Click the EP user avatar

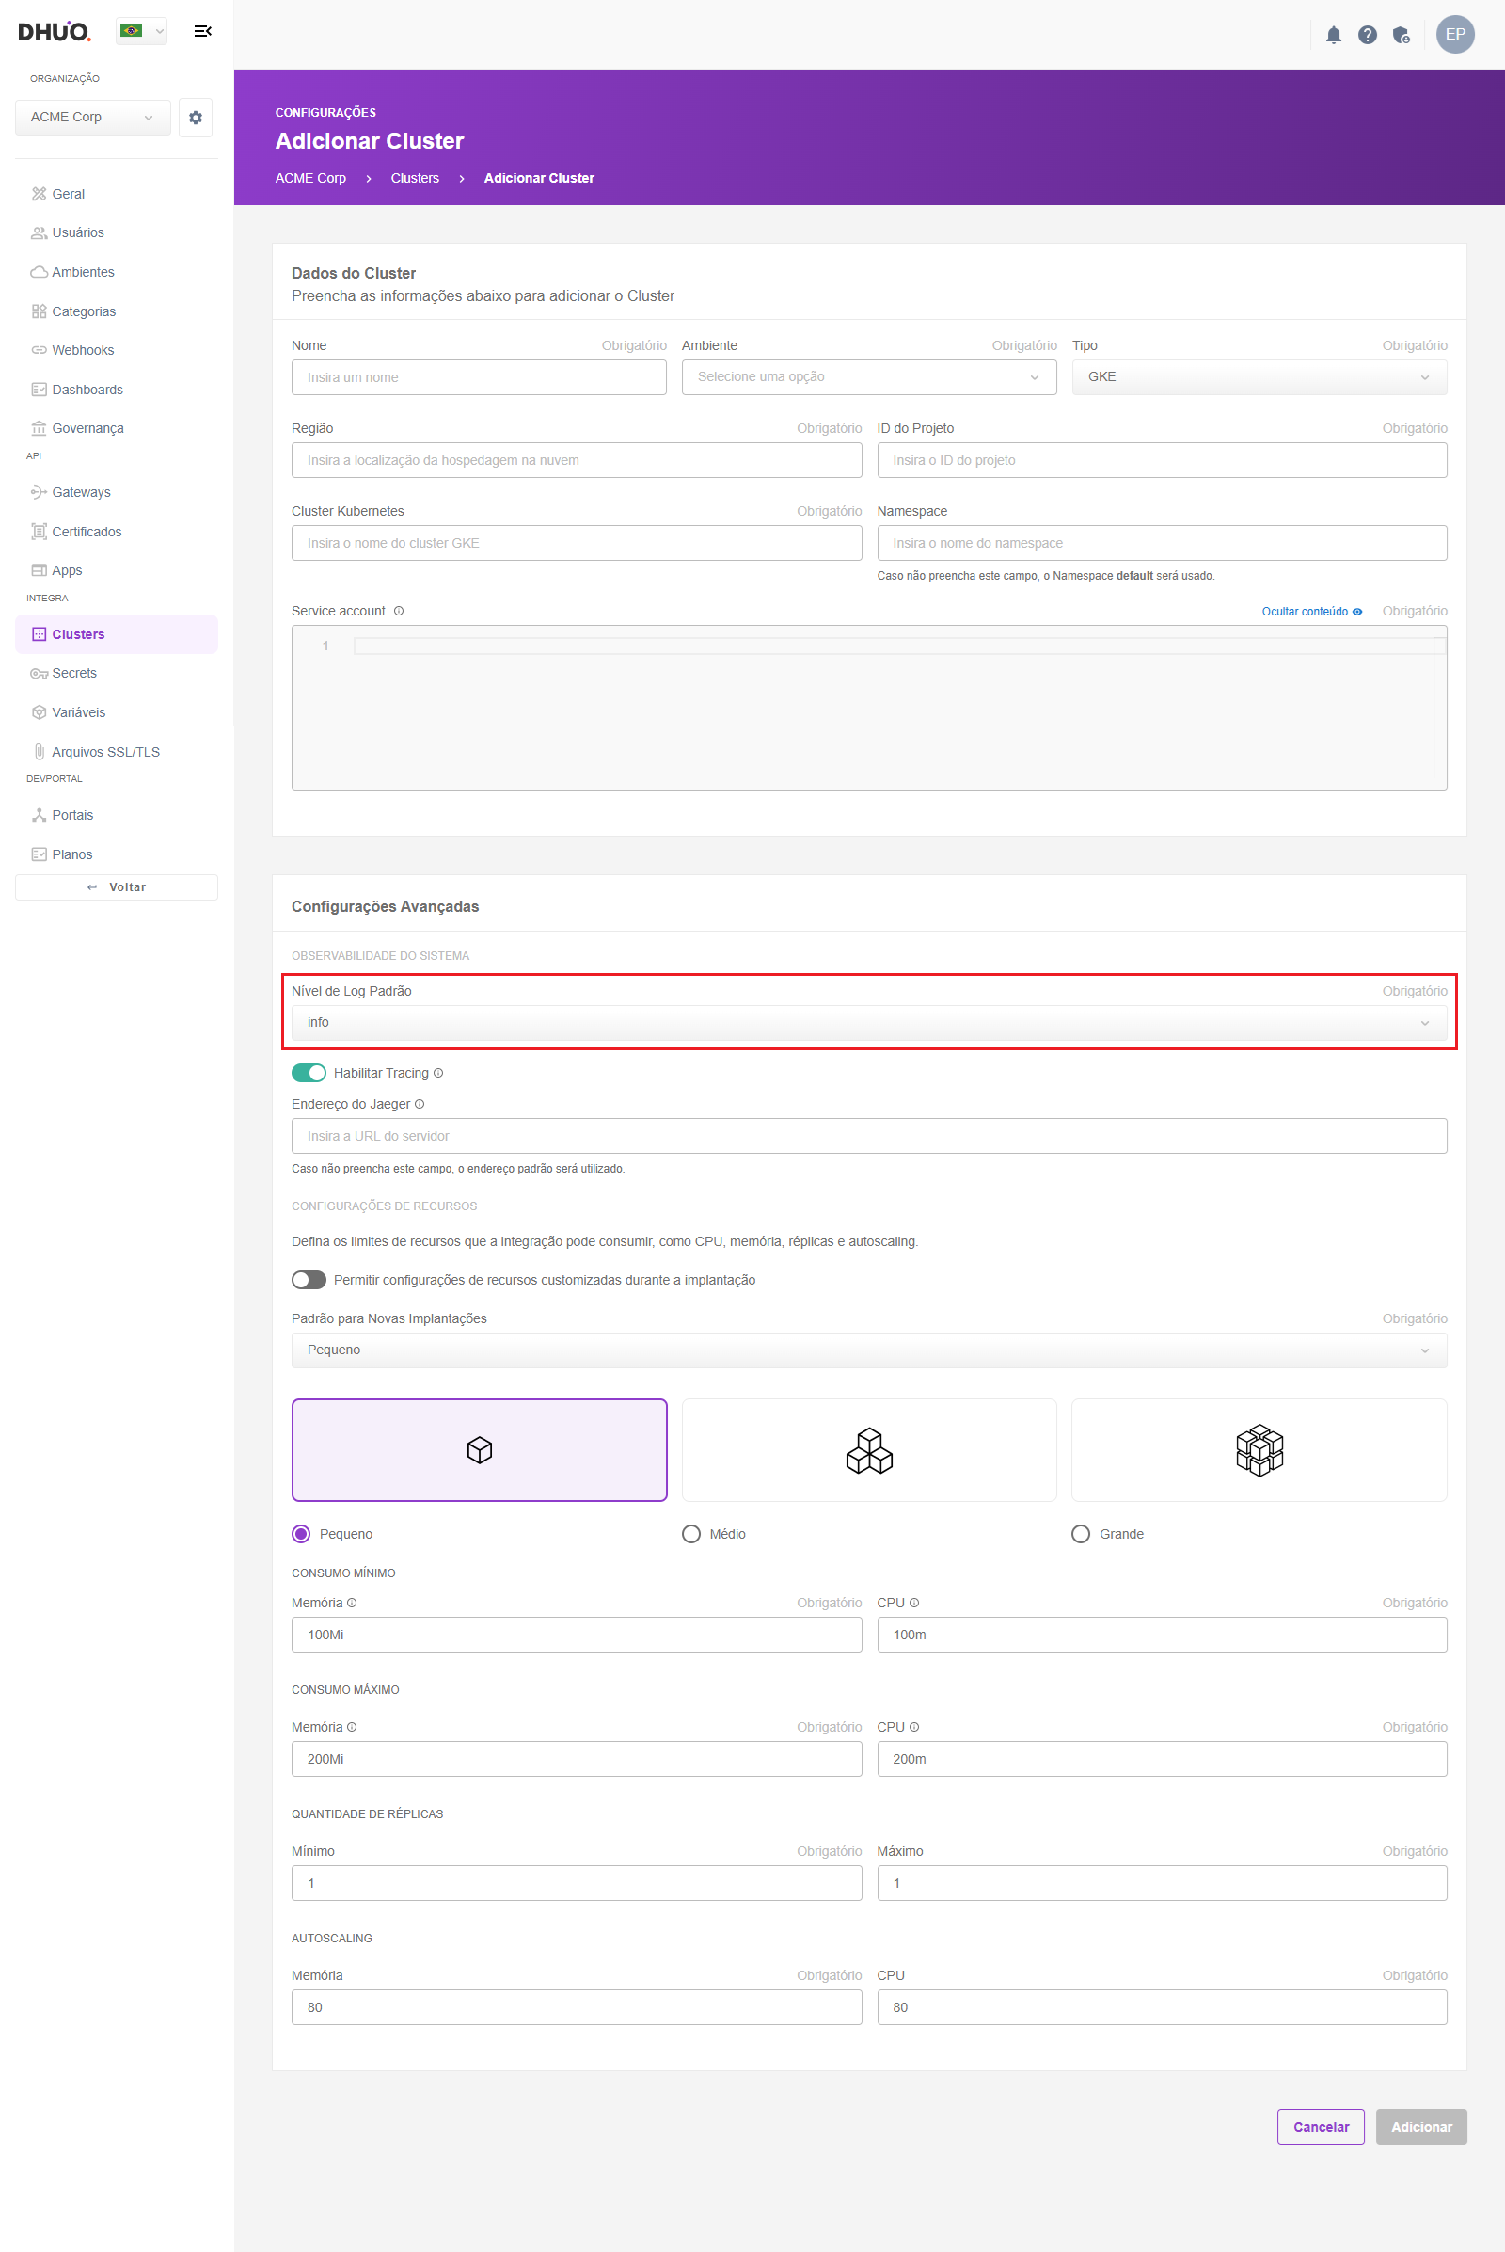[1454, 35]
